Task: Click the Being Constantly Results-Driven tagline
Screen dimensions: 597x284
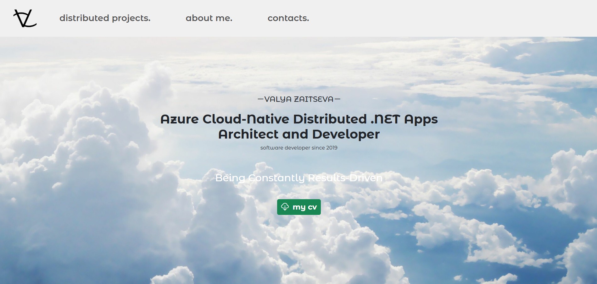Action: click(299, 178)
